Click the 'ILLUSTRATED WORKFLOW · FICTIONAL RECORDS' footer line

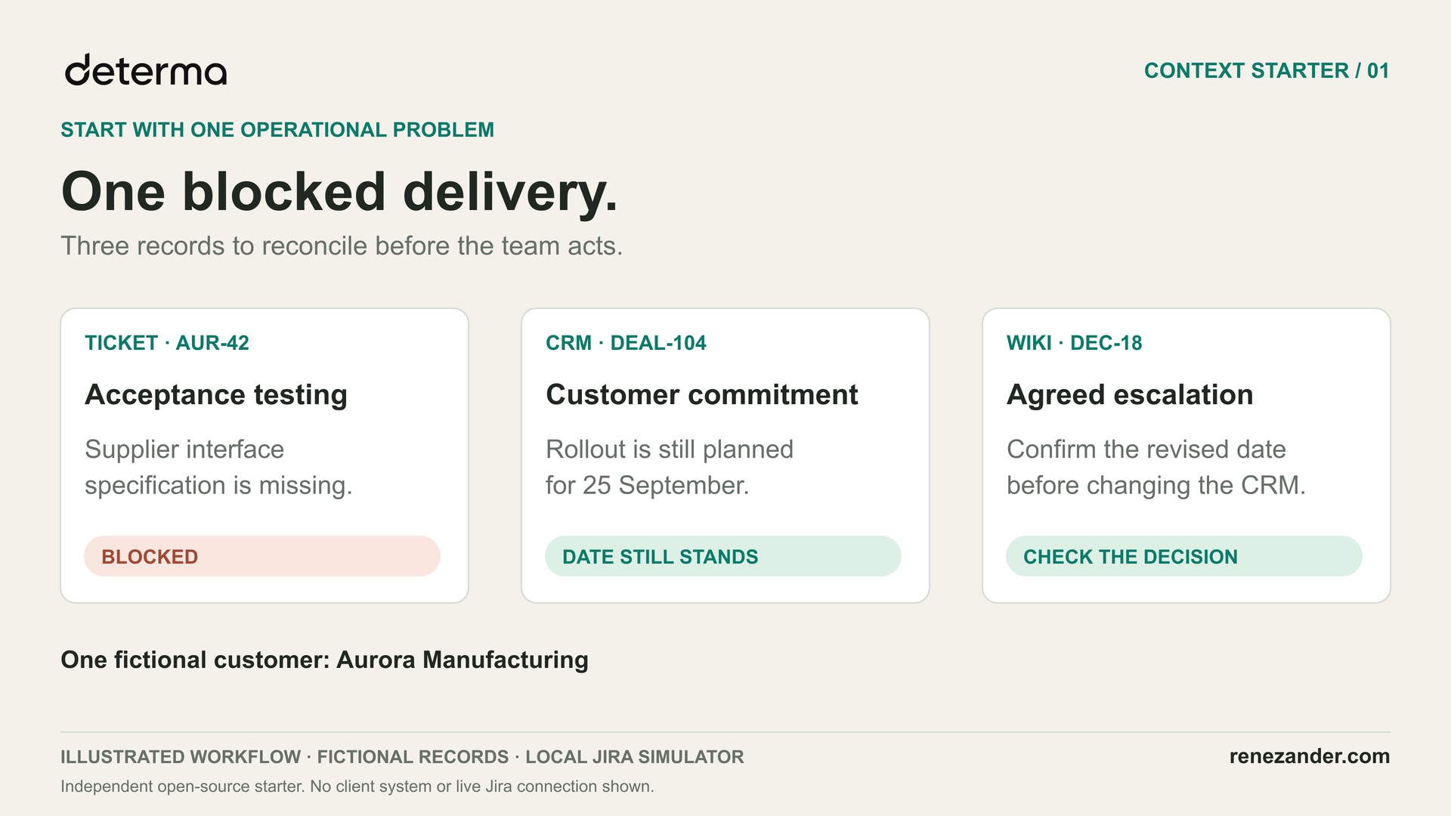[402, 757]
